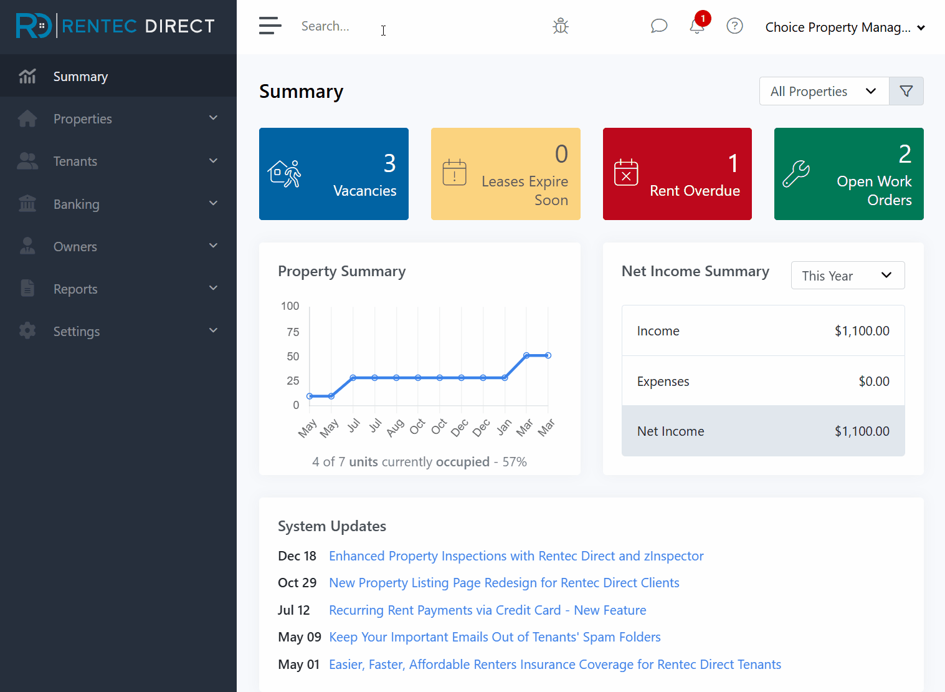Open the Choice Property Management account menu

[844, 27]
